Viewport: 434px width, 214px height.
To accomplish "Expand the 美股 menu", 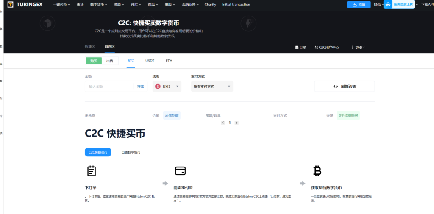I will tap(119, 5).
